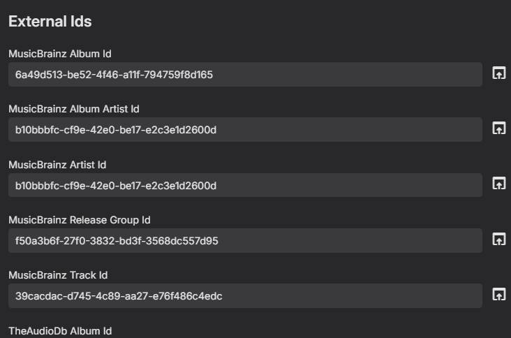Focus the MusicBrainz Album Id input field
511x338 pixels.
[349, 75]
